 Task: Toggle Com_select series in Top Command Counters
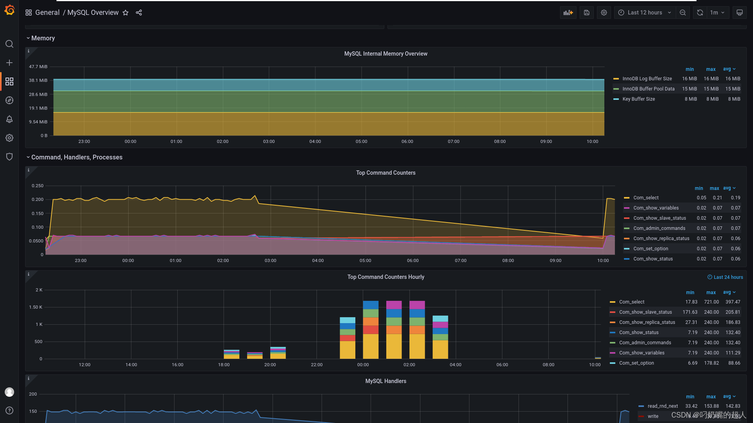[646, 198]
